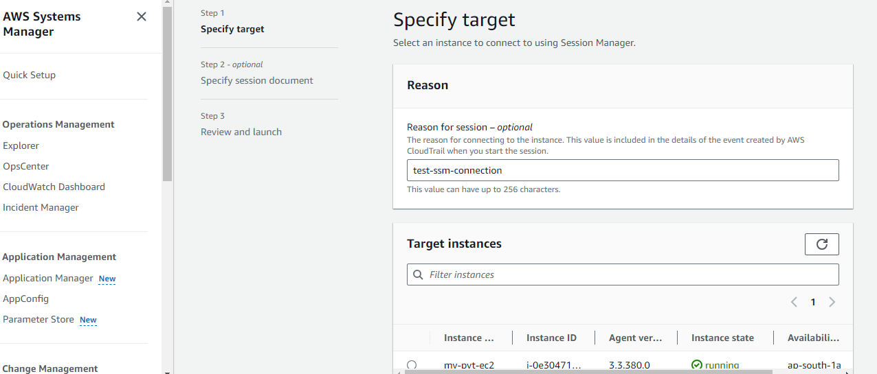Viewport: 877px width, 374px height.
Task: Click the refresh target instances icon
Action: coord(821,244)
